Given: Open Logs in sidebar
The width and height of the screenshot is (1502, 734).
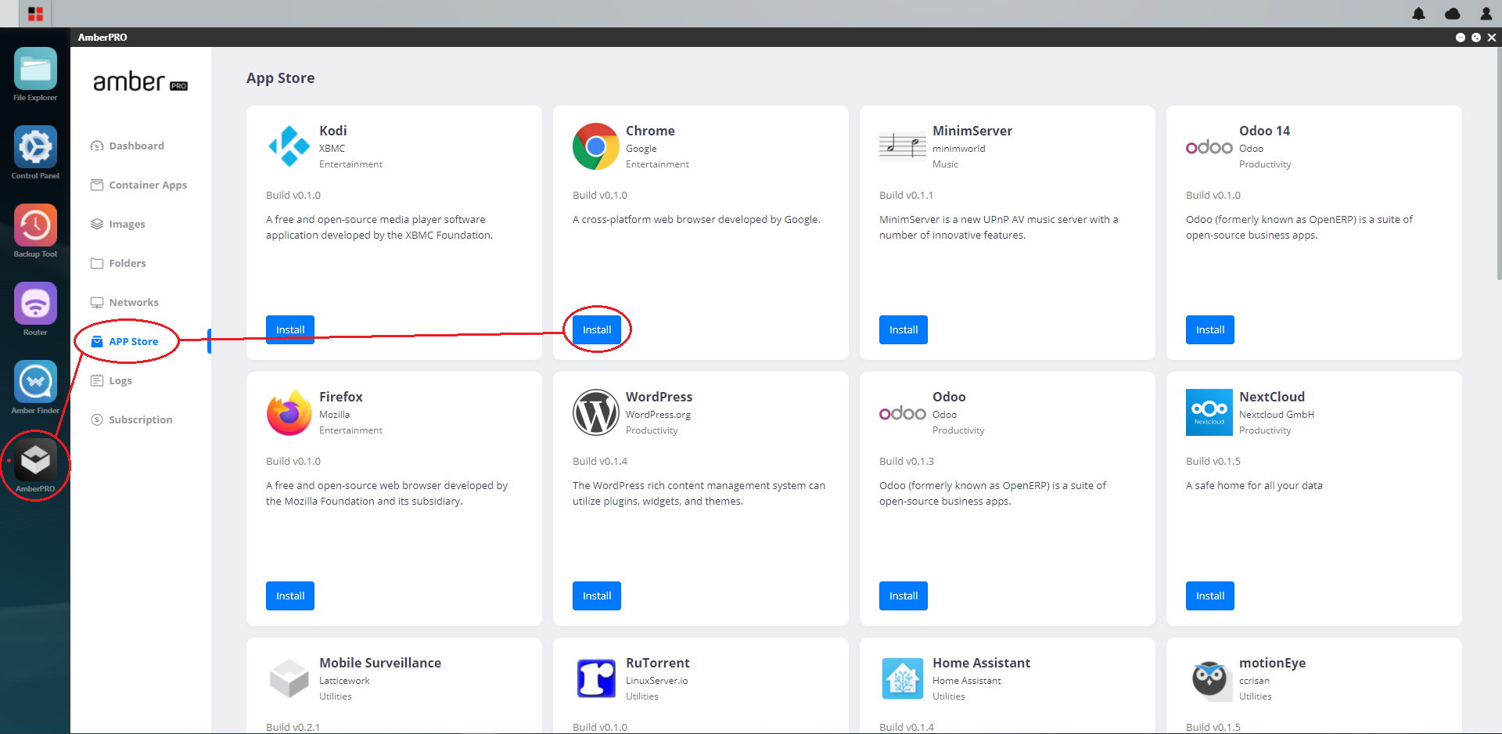Looking at the screenshot, I should (112, 380).
